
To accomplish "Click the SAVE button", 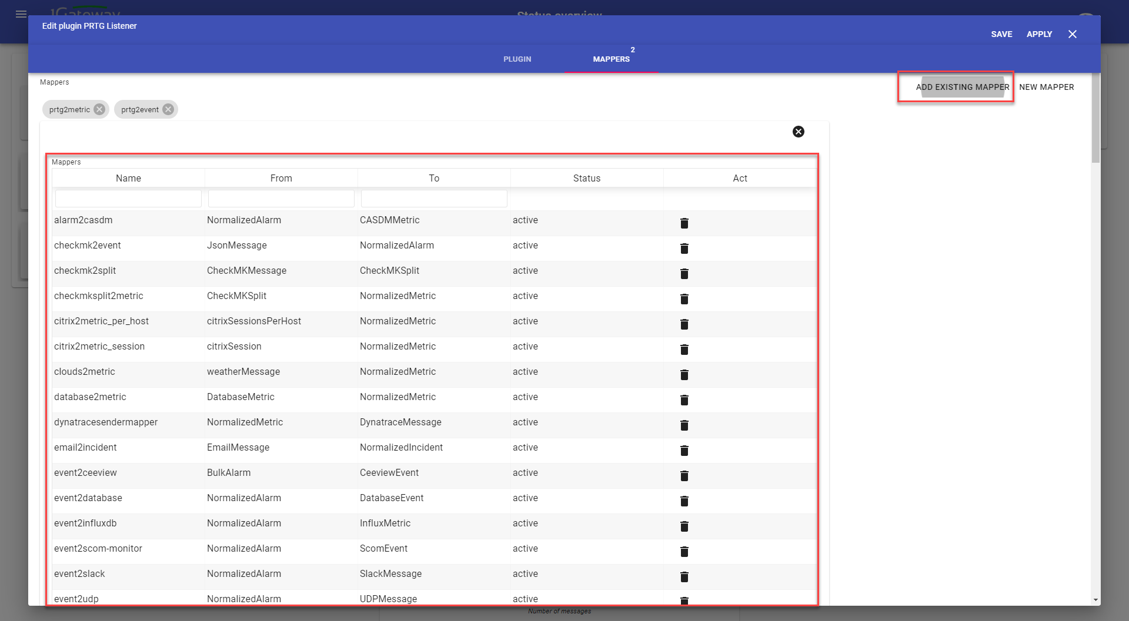I will 1001,34.
